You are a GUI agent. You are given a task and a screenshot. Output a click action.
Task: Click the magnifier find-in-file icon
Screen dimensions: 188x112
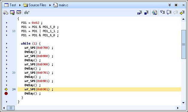[155, 12]
